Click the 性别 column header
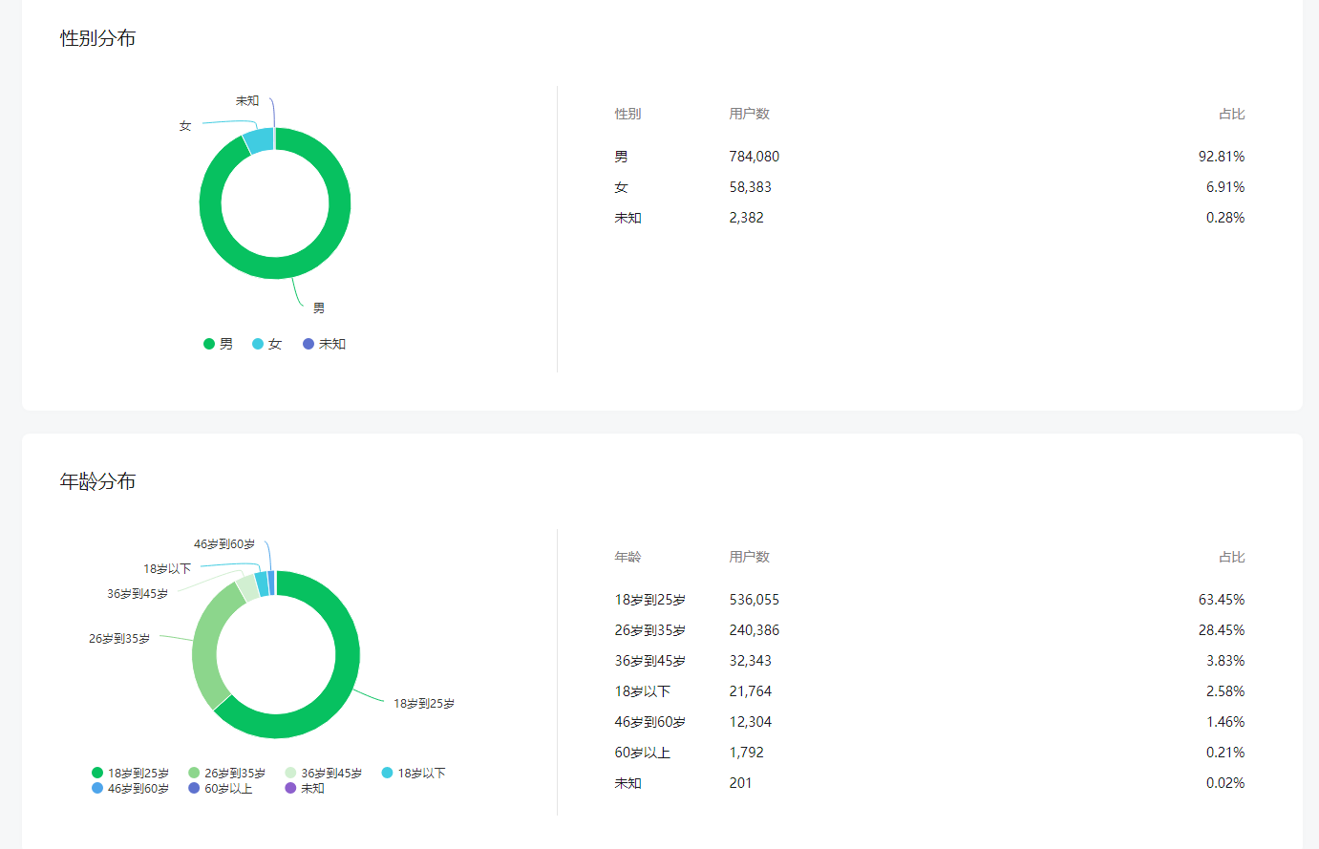Screen dimensions: 1319x849 coord(628,114)
